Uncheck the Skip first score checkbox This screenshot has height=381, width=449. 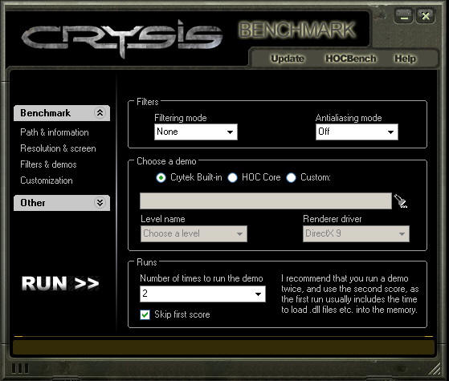[x=145, y=314]
